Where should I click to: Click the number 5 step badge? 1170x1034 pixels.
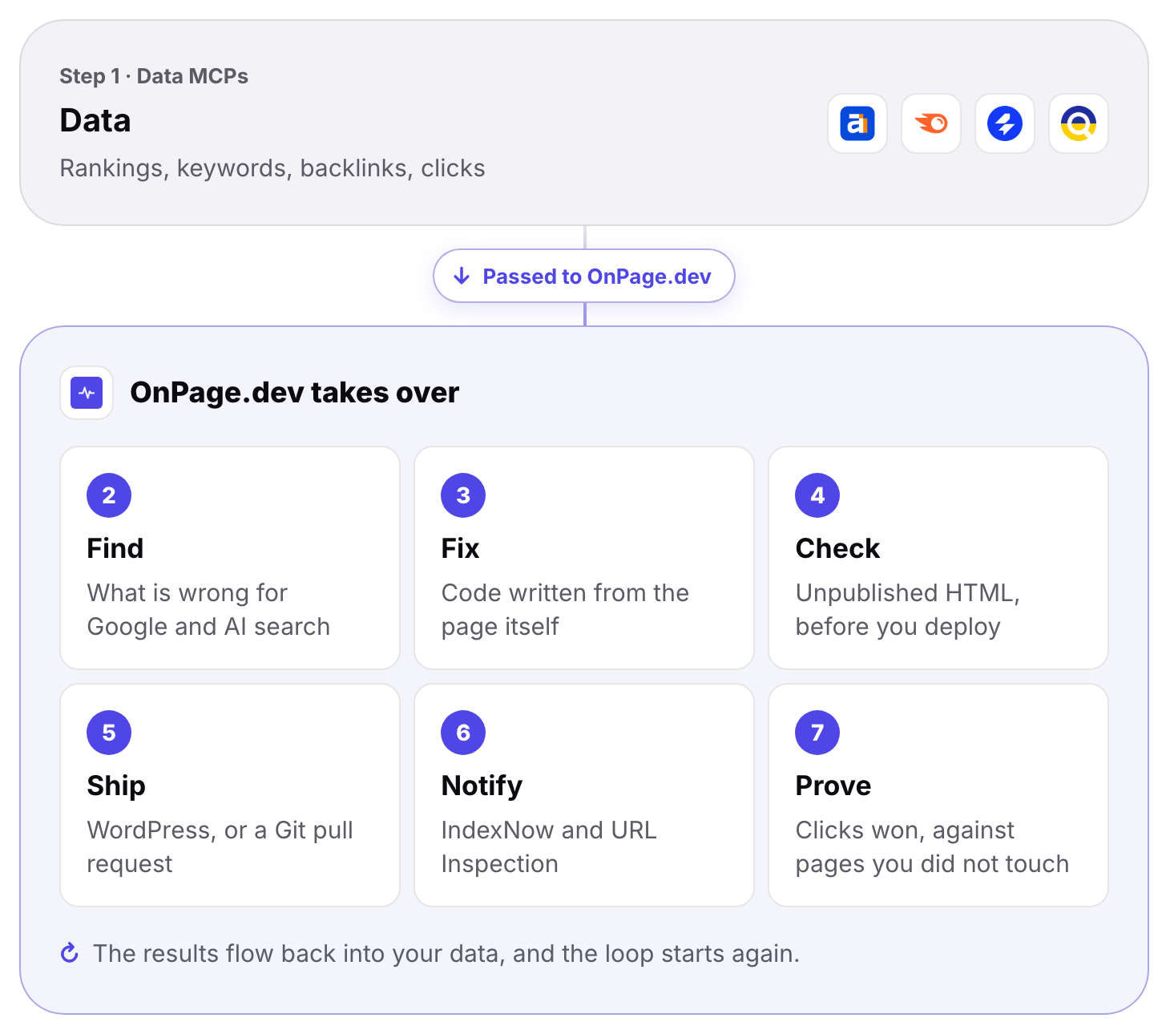click(109, 733)
